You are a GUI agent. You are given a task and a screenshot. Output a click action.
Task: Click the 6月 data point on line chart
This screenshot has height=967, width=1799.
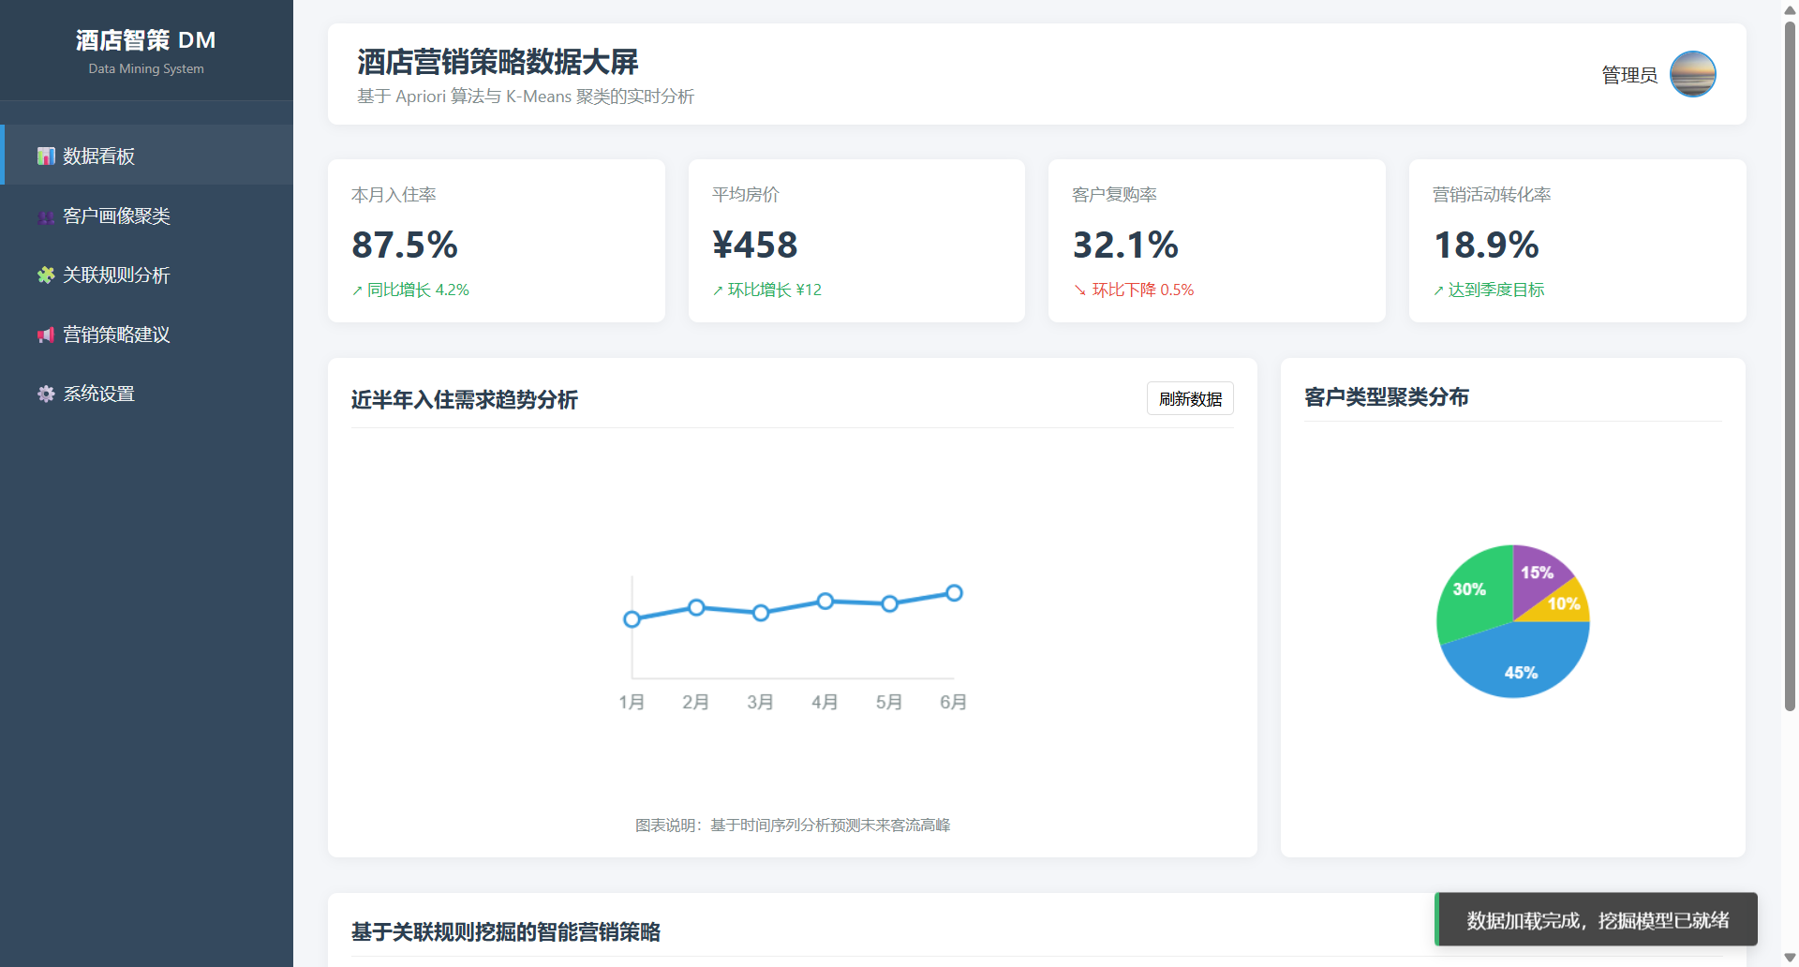954,593
